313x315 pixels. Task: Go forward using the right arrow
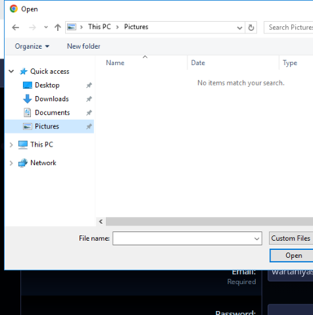point(33,28)
